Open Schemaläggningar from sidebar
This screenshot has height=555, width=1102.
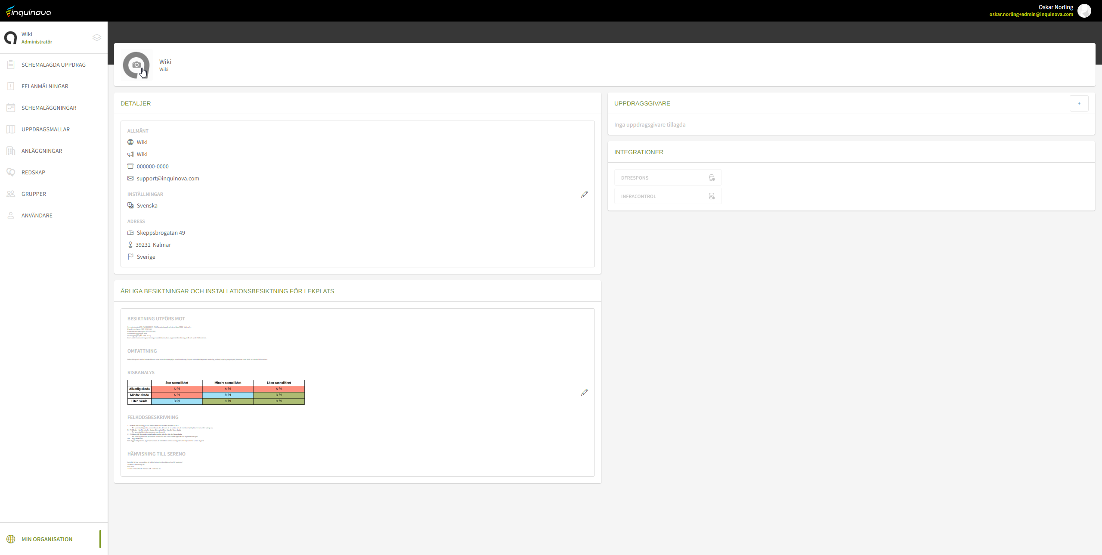49,108
